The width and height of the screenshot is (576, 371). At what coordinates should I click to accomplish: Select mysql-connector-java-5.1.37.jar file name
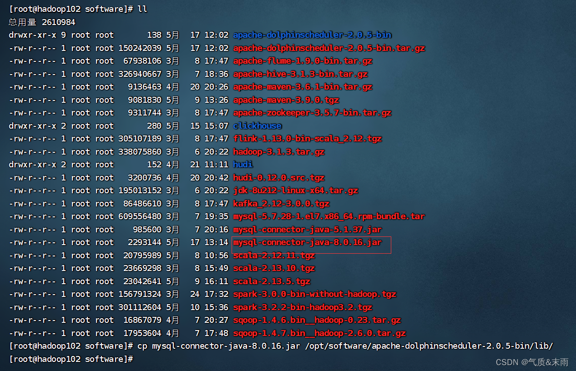[308, 230]
